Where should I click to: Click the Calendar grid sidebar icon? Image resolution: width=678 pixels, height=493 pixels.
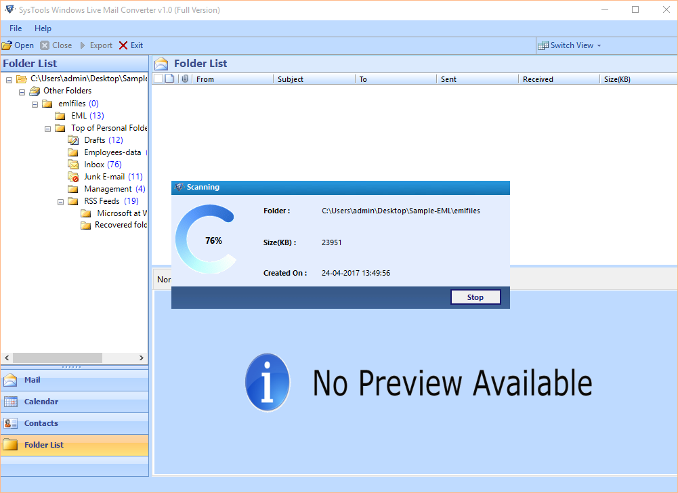(x=10, y=402)
